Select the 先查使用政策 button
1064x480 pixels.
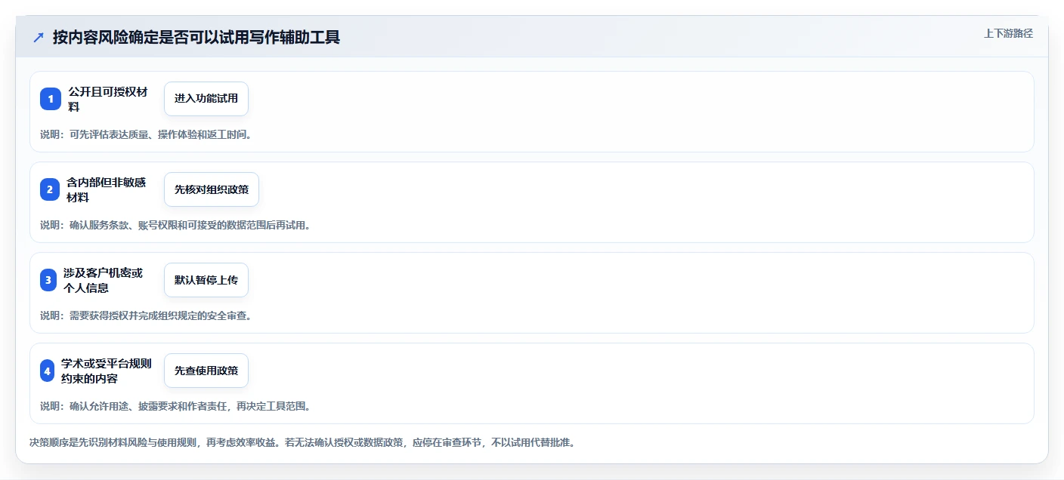[x=206, y=371]
